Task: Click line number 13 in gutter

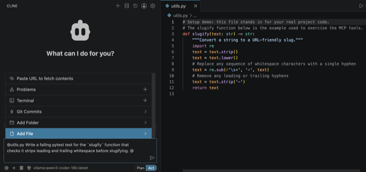Action: (x=172, y=94)
